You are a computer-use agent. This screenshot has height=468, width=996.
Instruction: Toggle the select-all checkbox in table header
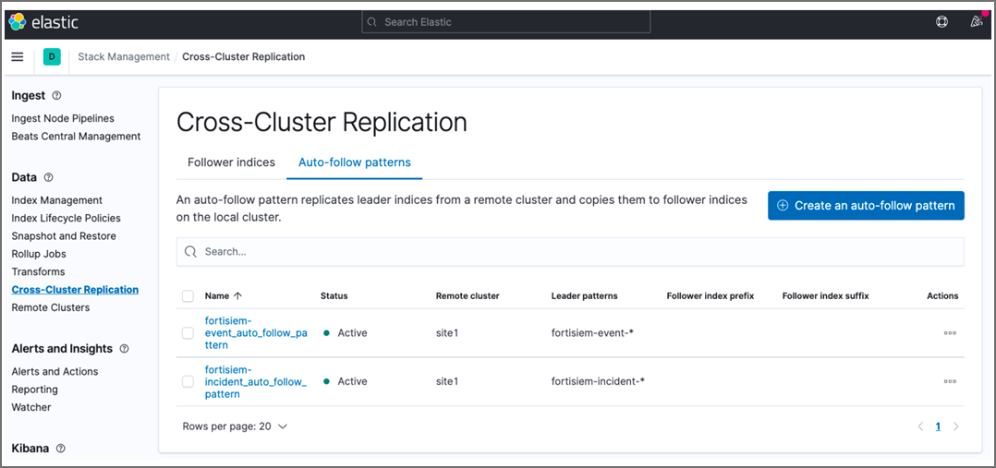(x=188, y=296)
